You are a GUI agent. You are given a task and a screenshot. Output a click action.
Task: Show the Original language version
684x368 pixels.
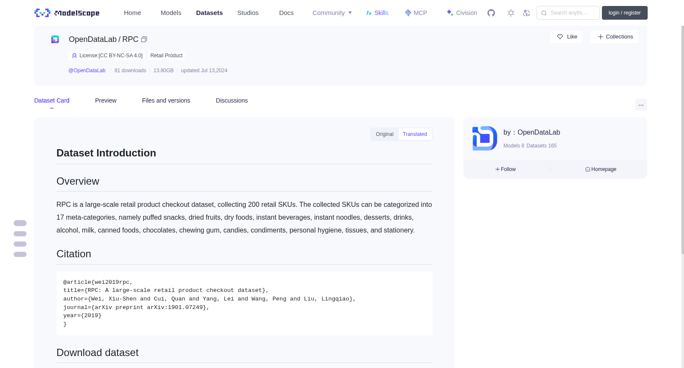coord(384,134)
